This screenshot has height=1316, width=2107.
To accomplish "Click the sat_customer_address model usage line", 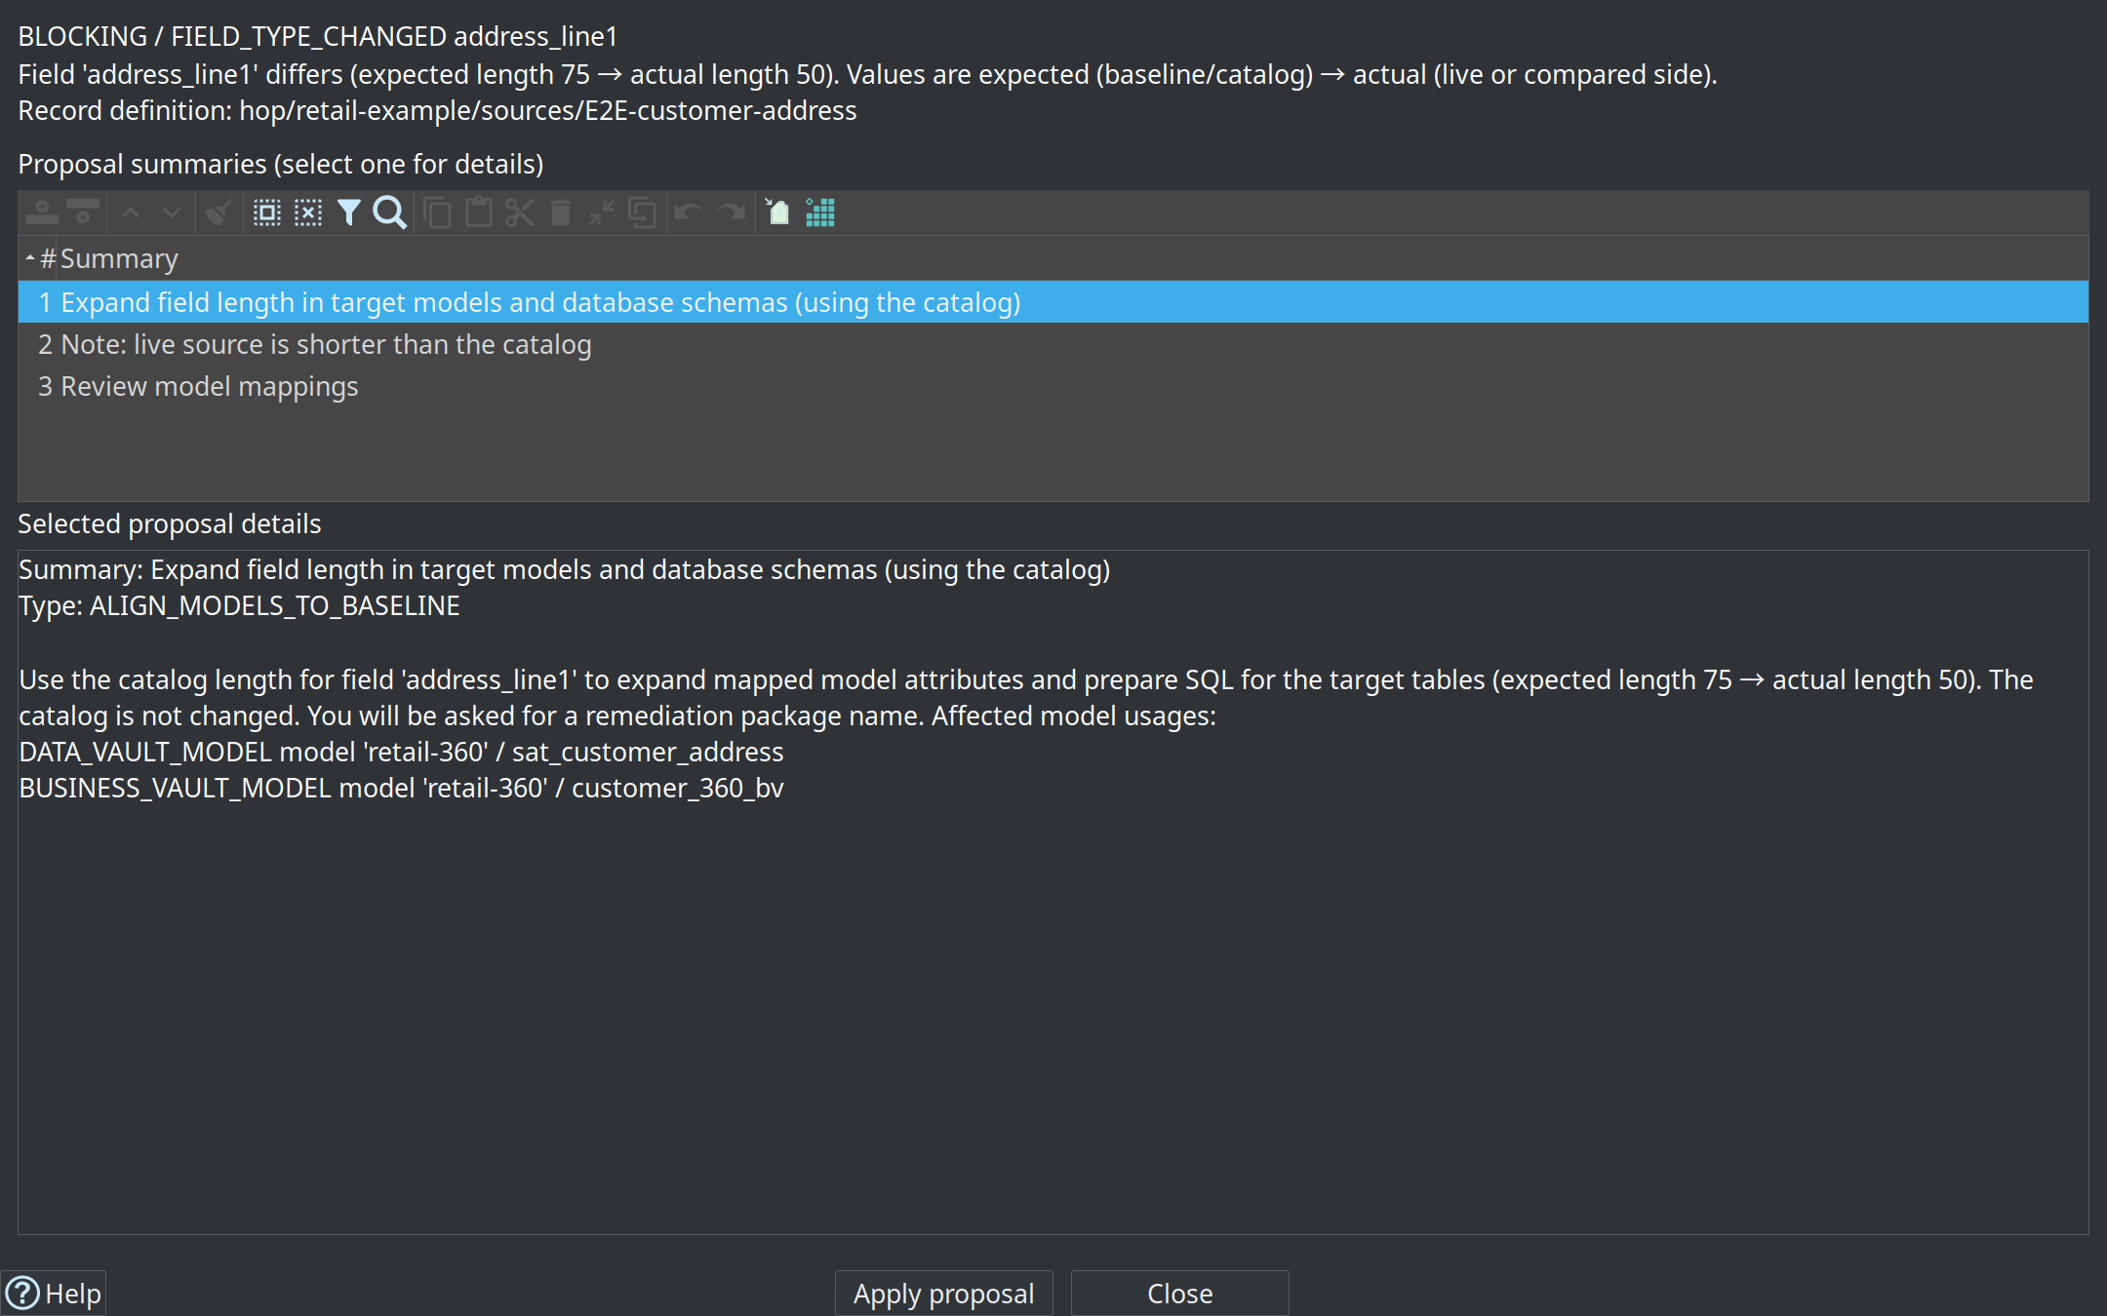I will [x=401, y=753].
